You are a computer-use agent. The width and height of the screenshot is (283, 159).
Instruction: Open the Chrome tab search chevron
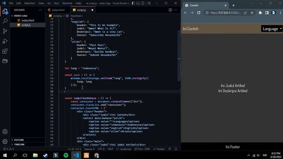point(251,3)
